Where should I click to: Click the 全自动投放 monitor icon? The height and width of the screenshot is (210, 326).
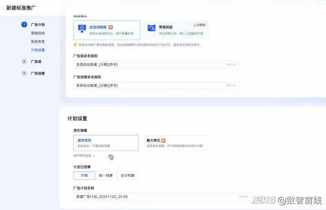tap(82, 29)
